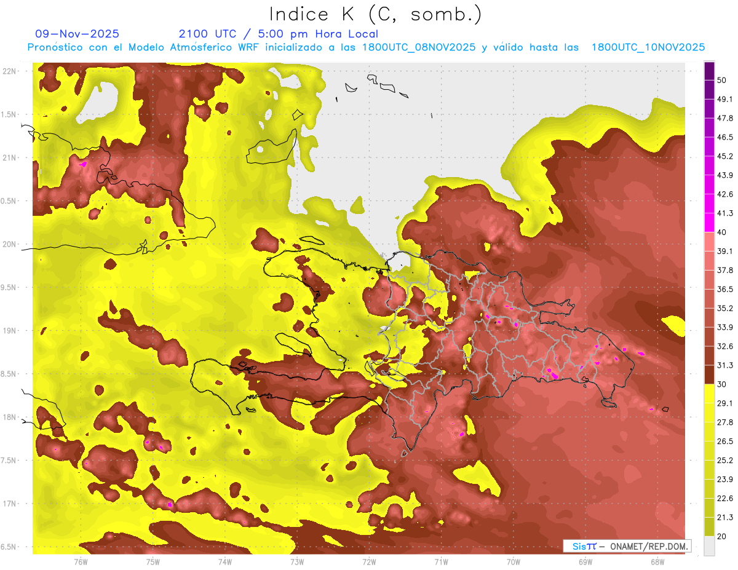Click the '17N' latitude label

pyautogui.click(x=10, y=504)
